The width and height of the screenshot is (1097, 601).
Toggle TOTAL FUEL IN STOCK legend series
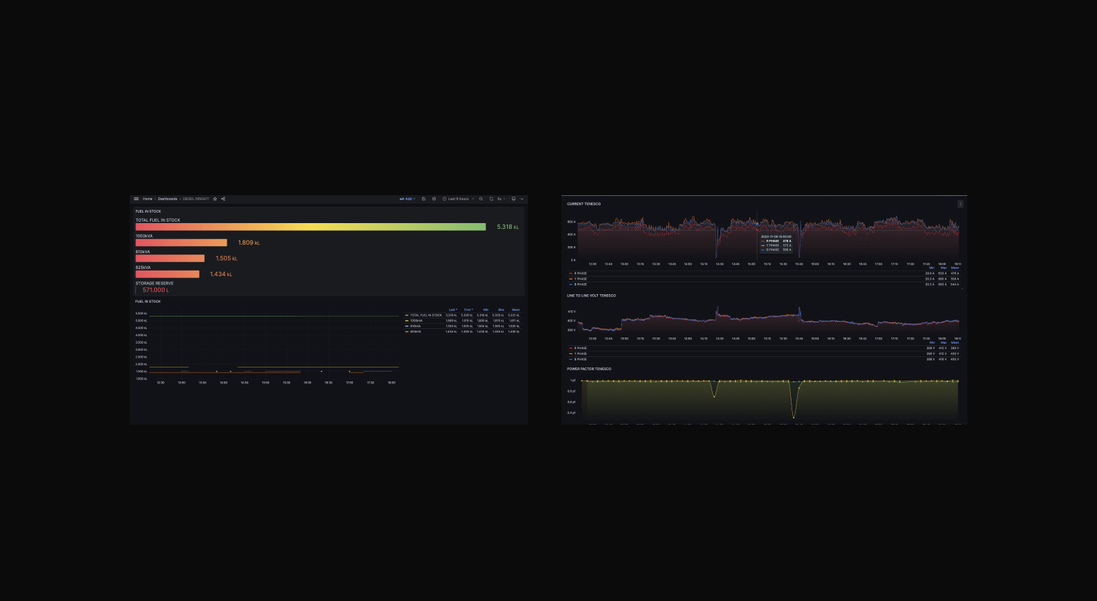click(x=425, y=315)
